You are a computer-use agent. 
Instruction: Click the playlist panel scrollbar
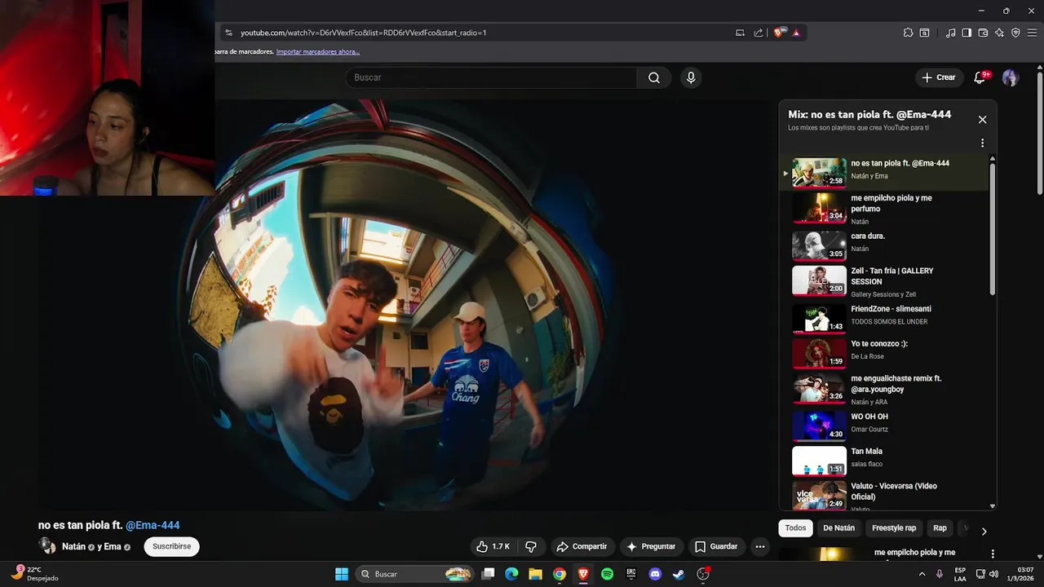[x=993, y=228]
